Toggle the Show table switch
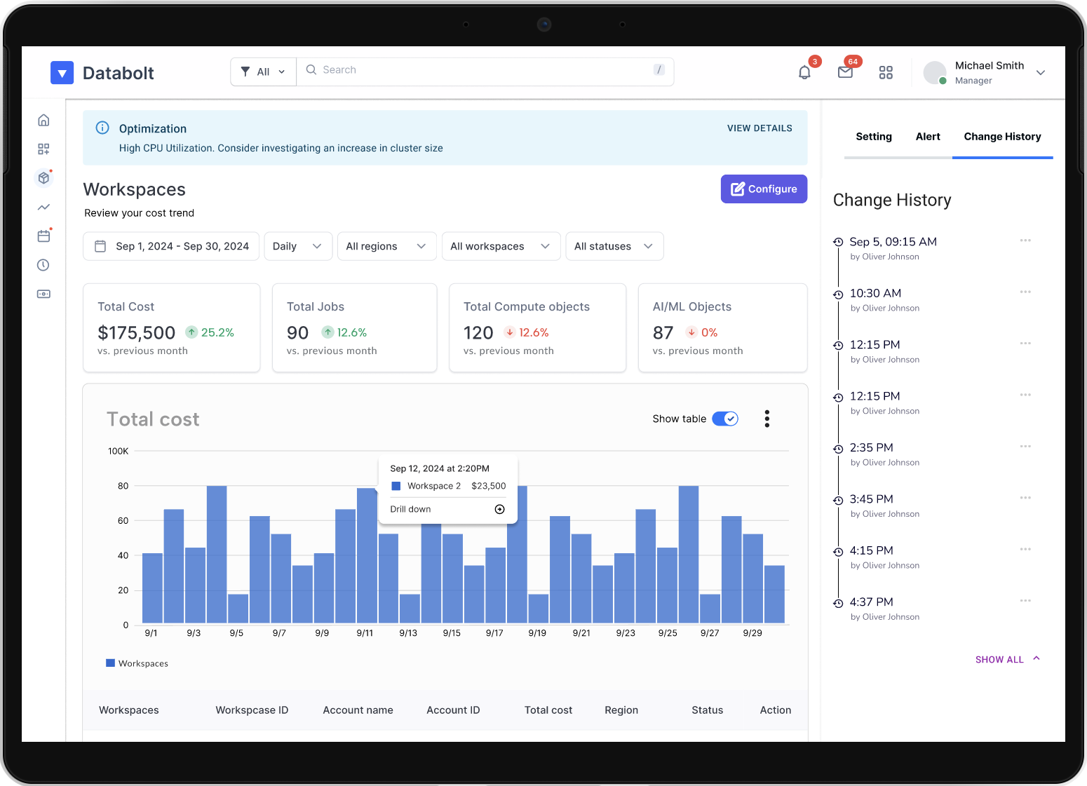This screenshot has height=786, width=1087. (725, 419)
